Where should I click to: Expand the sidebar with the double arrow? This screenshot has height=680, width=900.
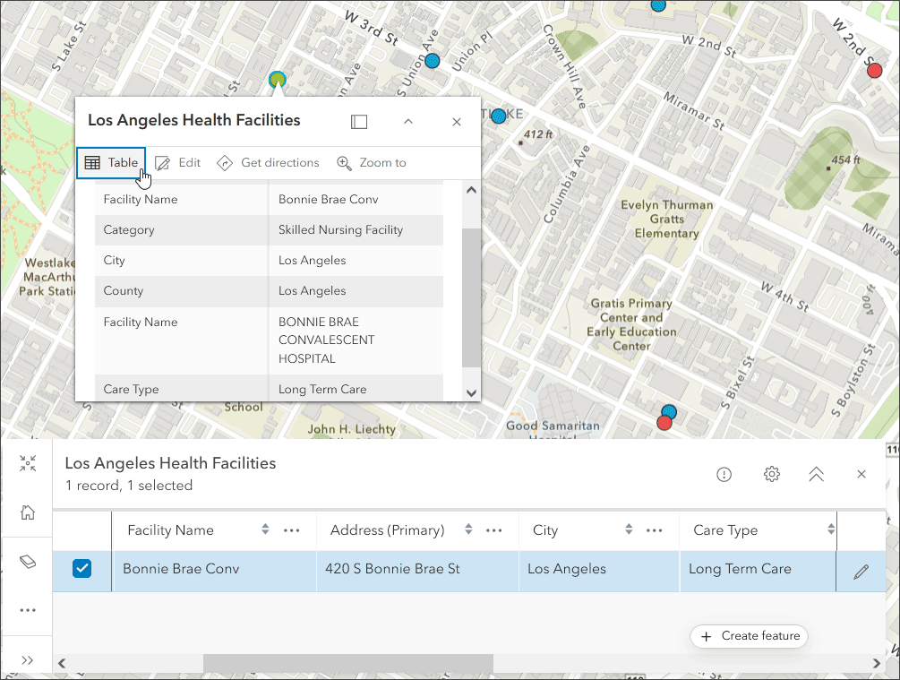28,660
